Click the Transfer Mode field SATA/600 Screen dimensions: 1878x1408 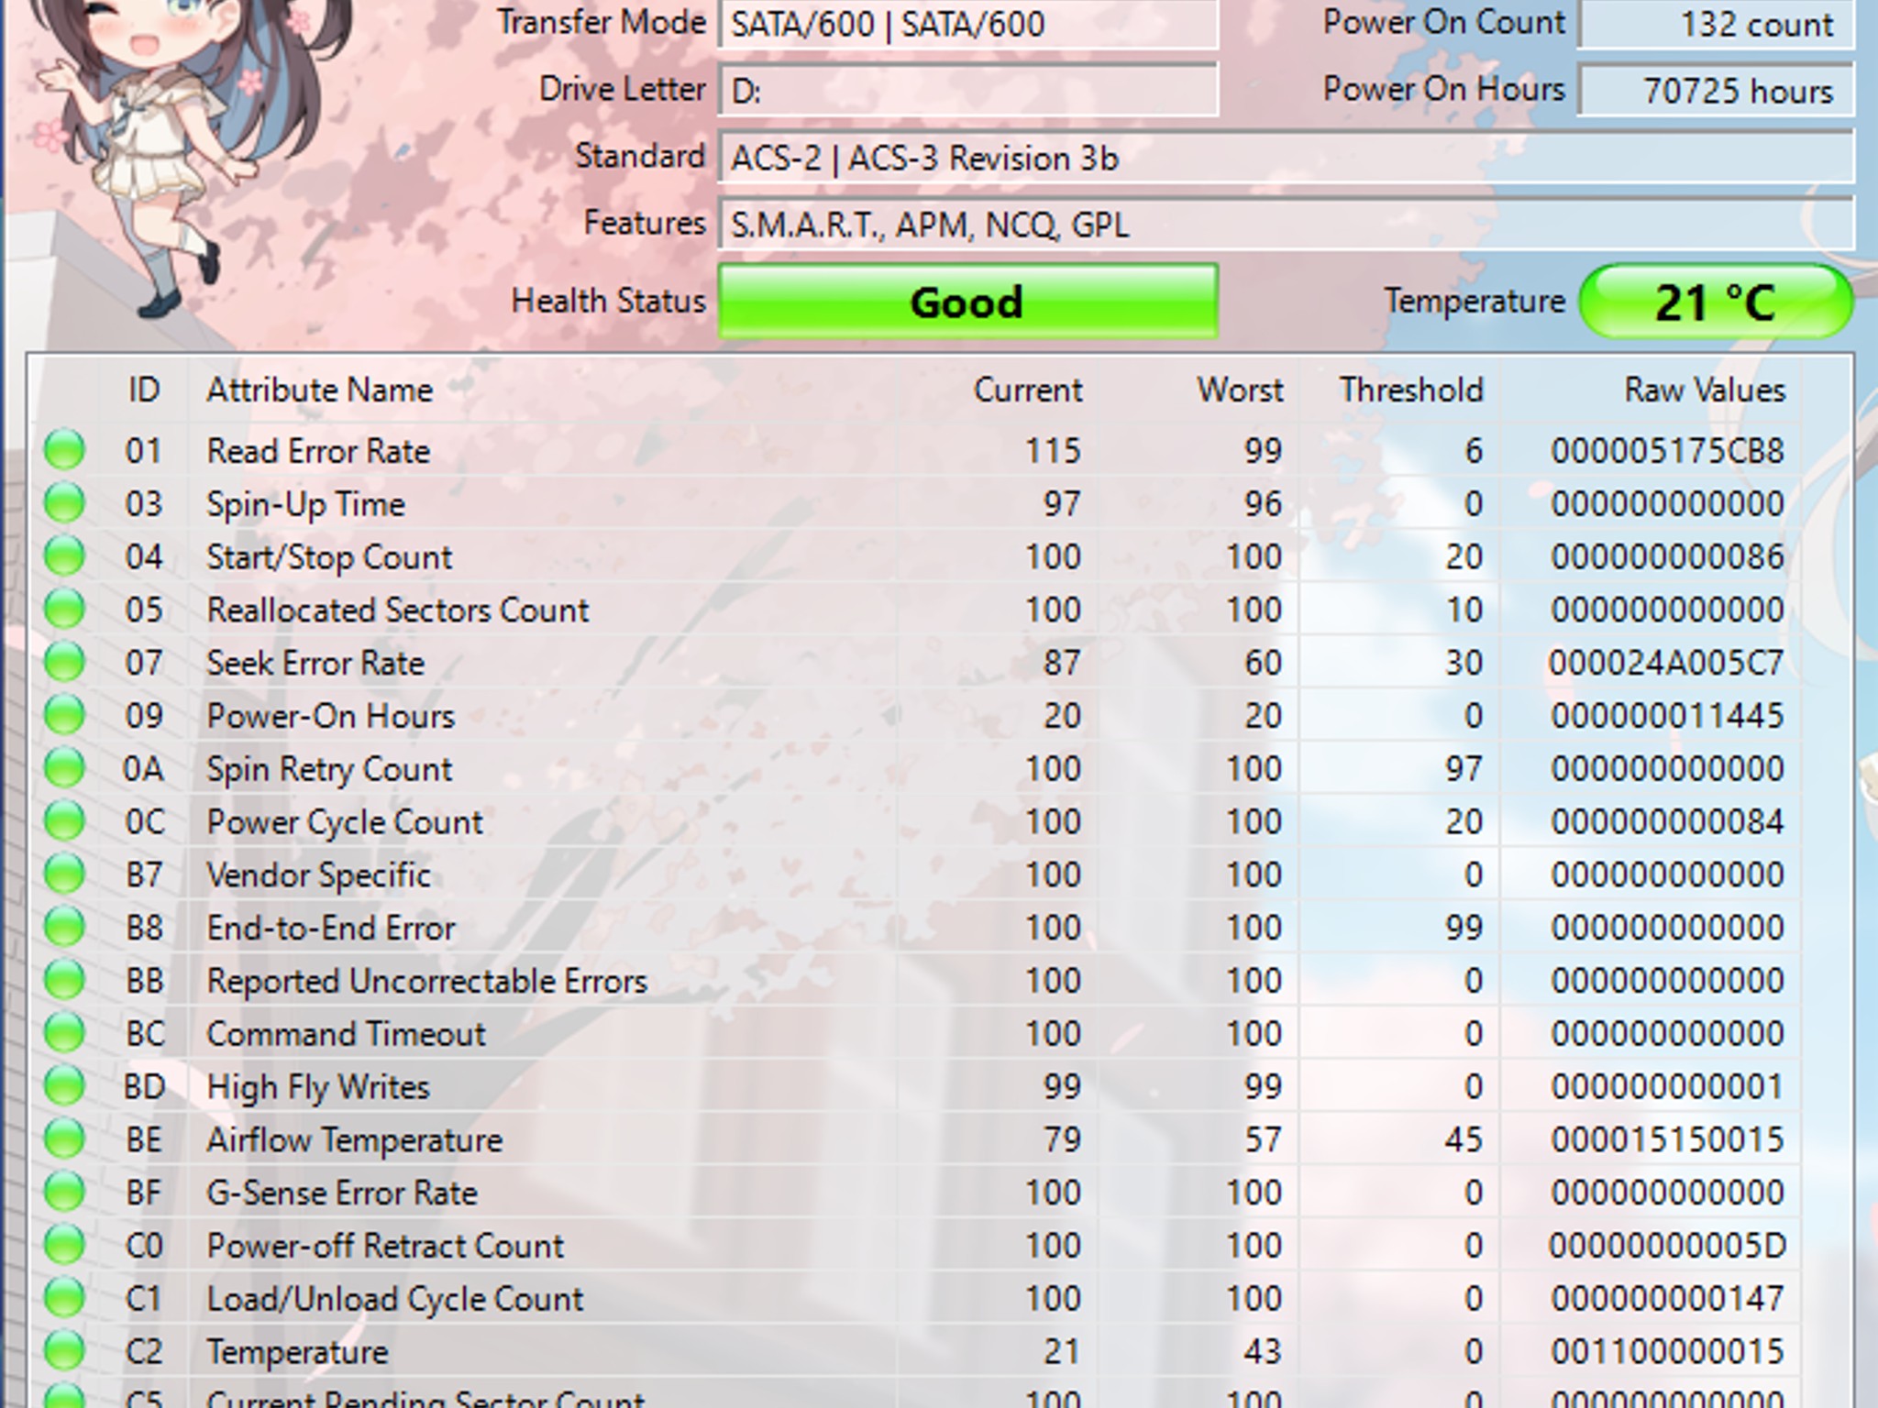(967, 23)
